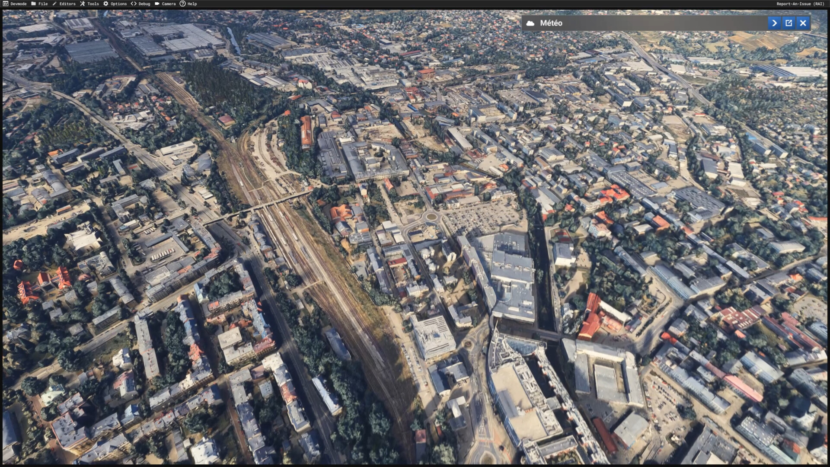
Task: Close the Météo panel
Action: coord(803,23)
